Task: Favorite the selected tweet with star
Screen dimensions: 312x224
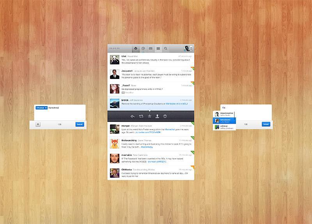Action: 149,116
